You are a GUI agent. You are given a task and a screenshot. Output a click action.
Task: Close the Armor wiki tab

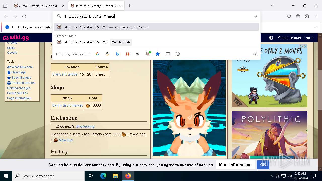63,6
